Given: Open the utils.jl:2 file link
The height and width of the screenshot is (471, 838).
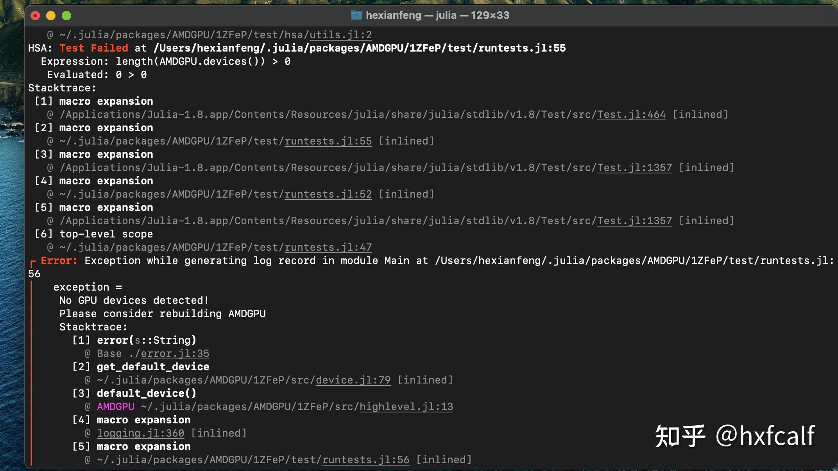Looking at the screenshot, I should coord(340,35).
